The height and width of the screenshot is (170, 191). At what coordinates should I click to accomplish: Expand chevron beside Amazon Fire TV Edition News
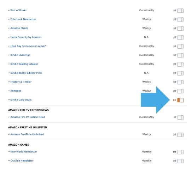click(x=9, y=117)
